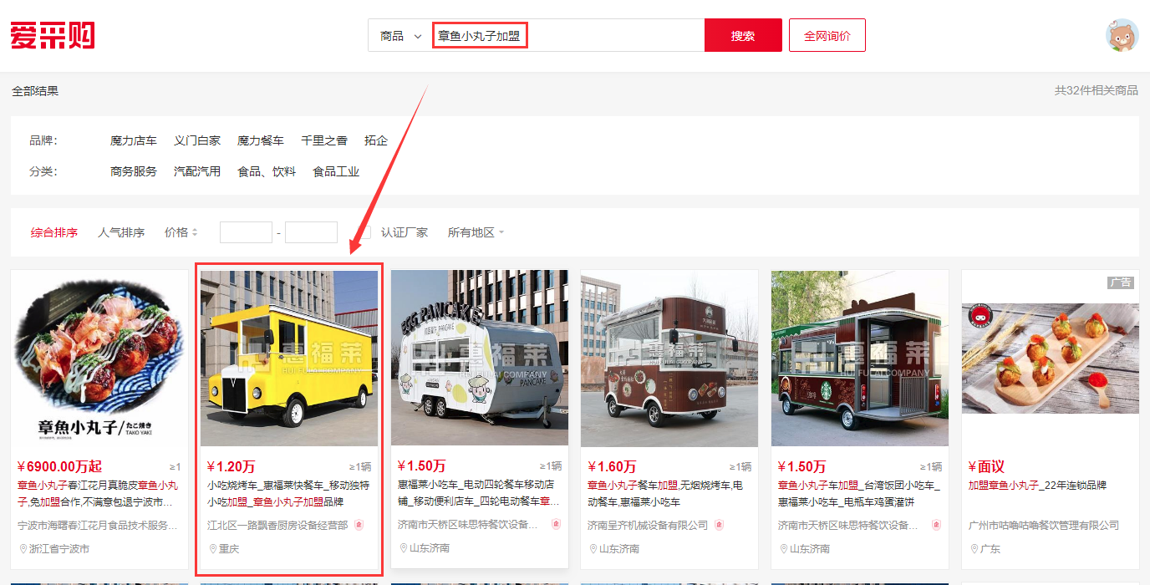Click the ¥6900.00万起 price
The image size is (1150, 585).
[x=59, y=466]
